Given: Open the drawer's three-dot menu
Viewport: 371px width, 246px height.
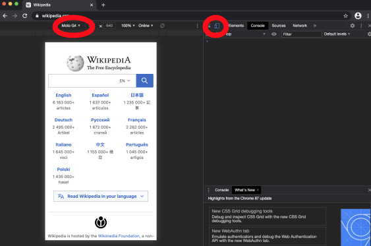Looking at the screenshot, I should [208, 190].
